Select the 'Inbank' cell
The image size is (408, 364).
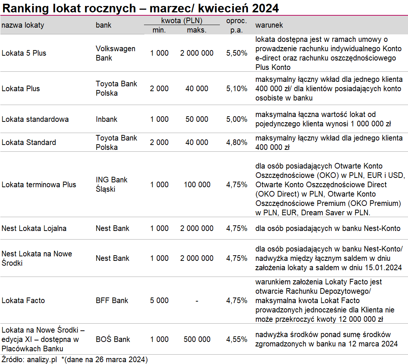click(107, 119)
